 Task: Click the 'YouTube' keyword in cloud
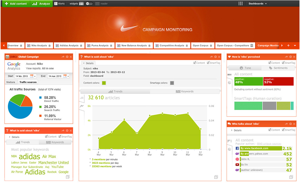click(x=57, y=167)
